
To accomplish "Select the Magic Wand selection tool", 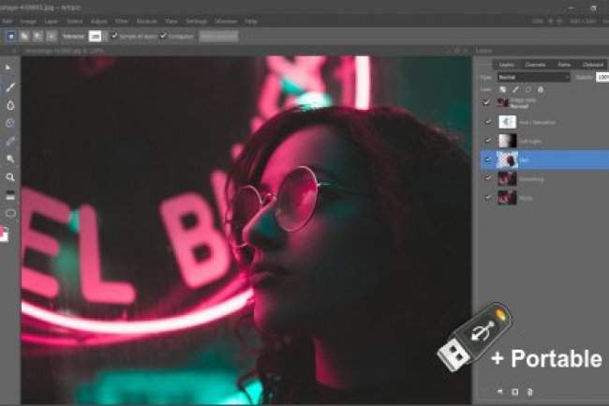I will 10,159.
